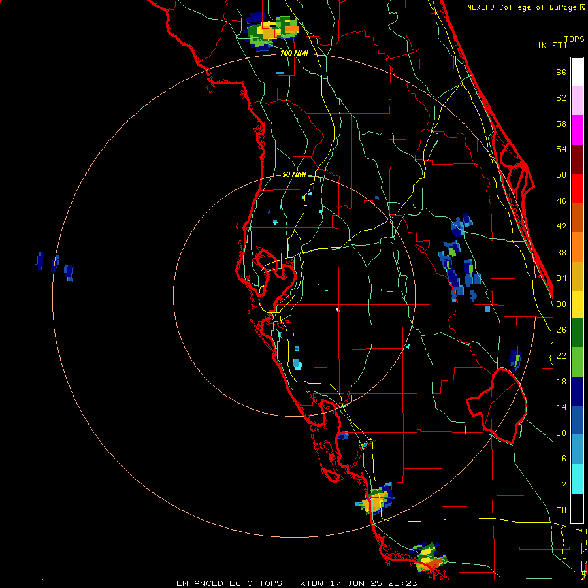Pick the dark red maroon legend swatch
Image resolution: width=588 pixels, height=588 pixels.
tap(577, 159)
